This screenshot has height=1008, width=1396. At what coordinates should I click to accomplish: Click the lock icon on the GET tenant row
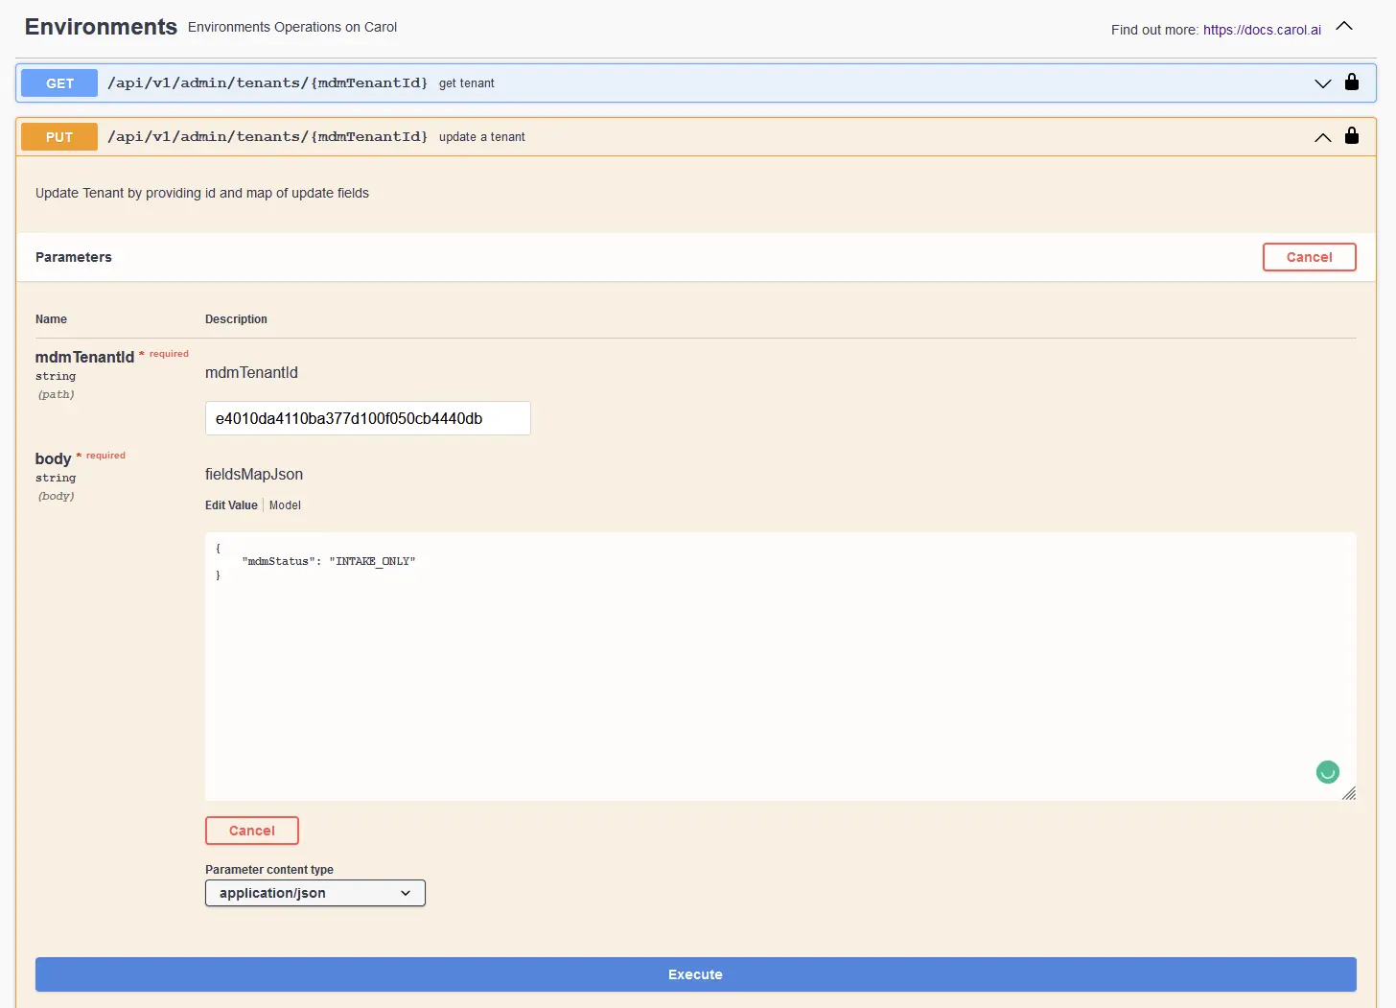click(x=1352, y=82)
